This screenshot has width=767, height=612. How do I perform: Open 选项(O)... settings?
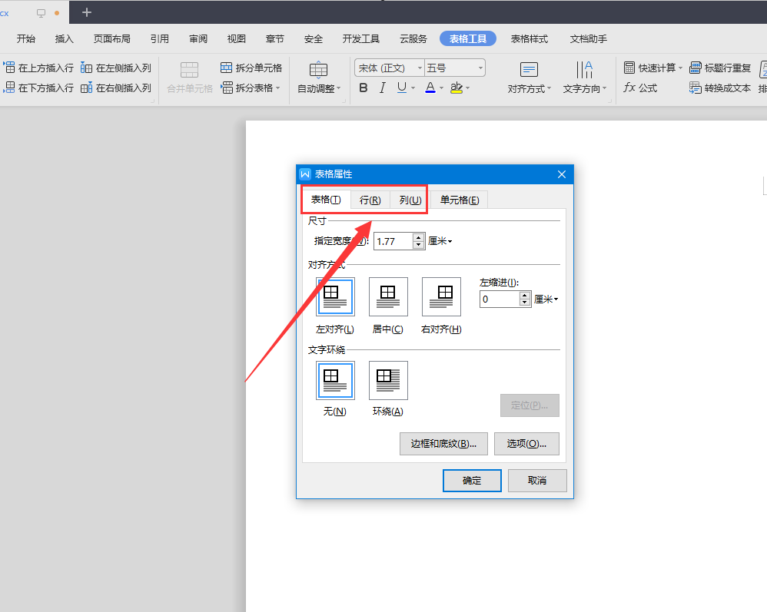(526, 443)
